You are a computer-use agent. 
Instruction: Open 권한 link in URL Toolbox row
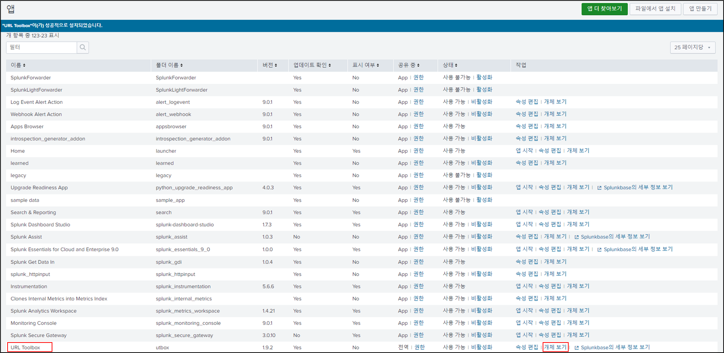[x=419, y=347]
